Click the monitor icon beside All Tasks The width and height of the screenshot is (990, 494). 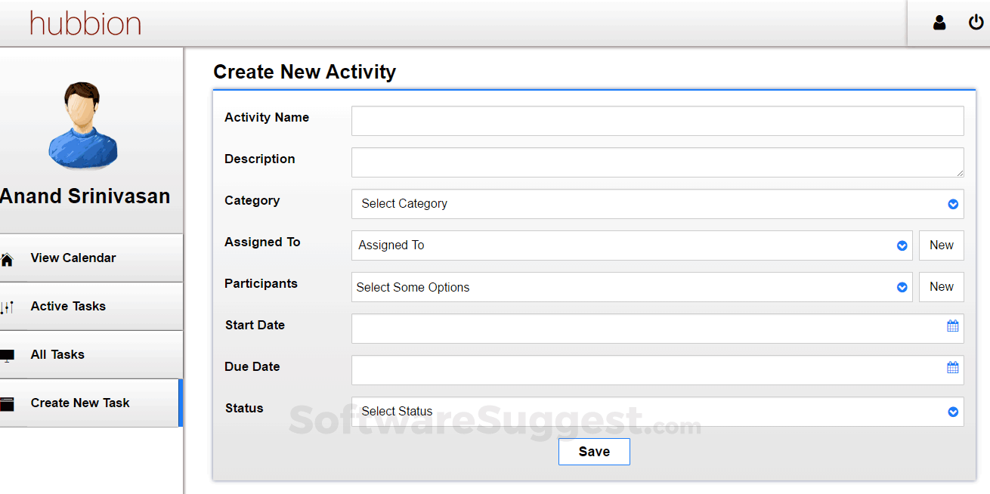tap(8, 356)
